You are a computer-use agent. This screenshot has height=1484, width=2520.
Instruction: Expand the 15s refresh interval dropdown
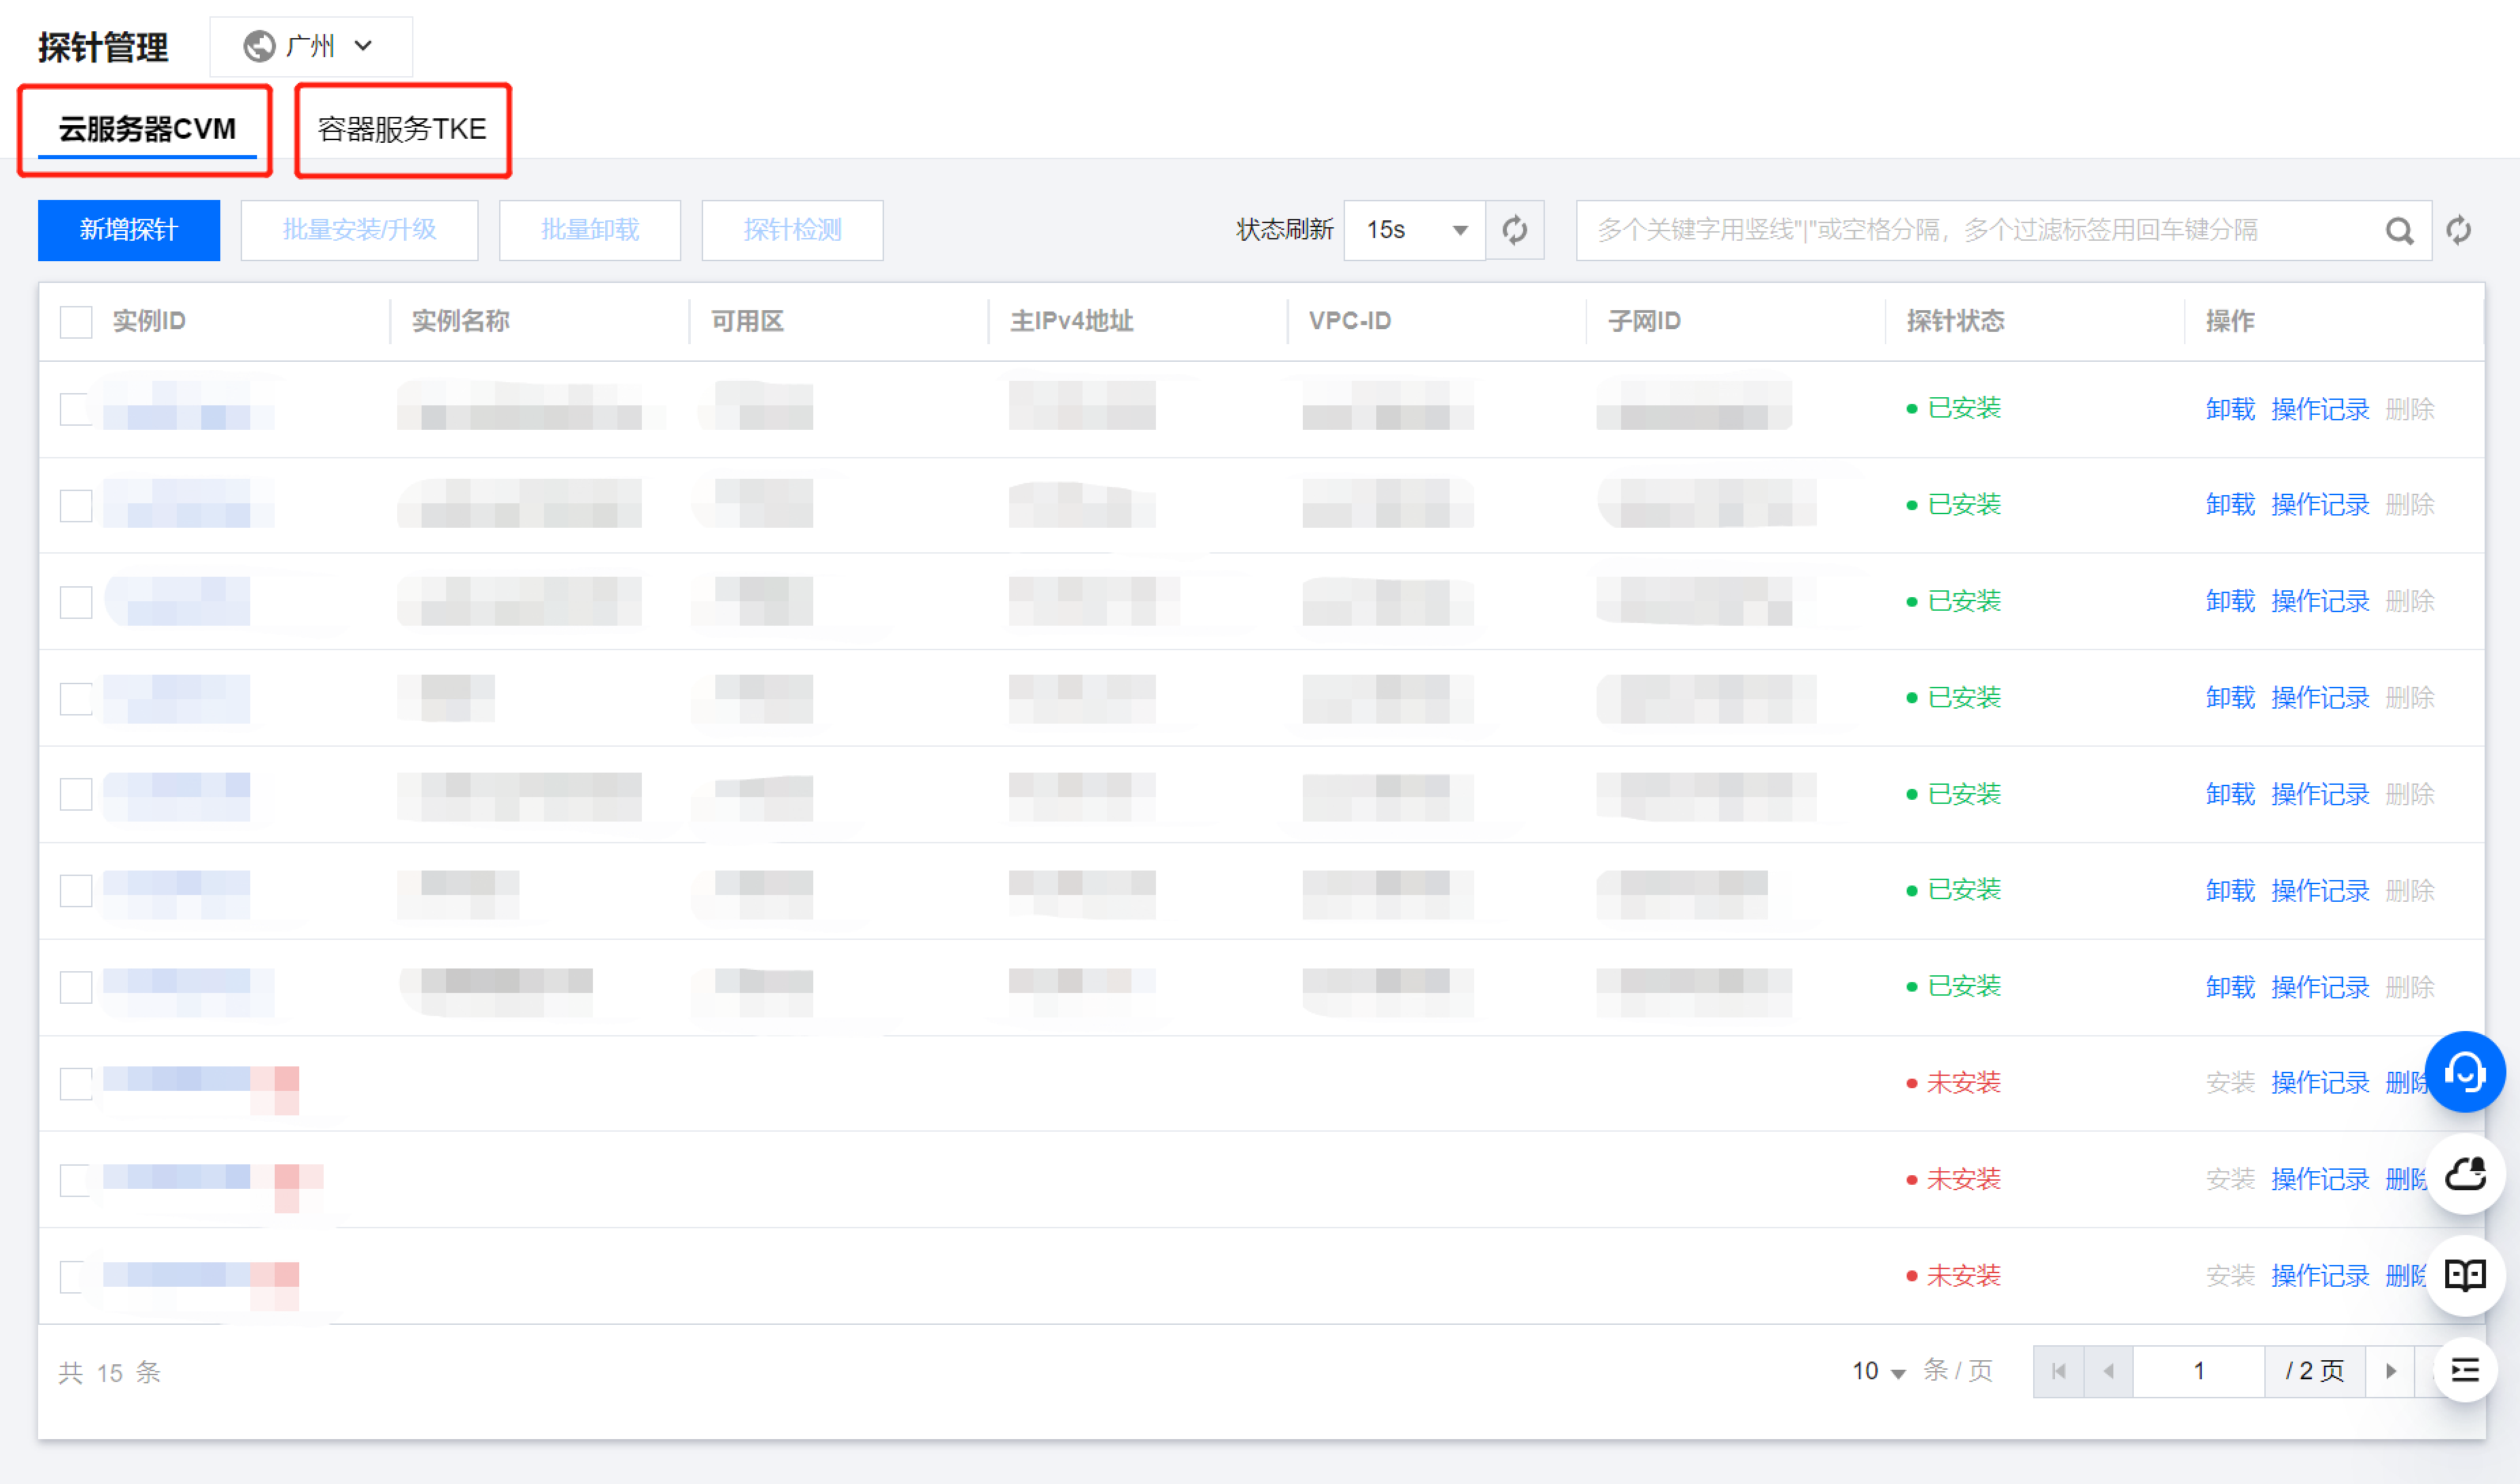tap(1414, 230)
